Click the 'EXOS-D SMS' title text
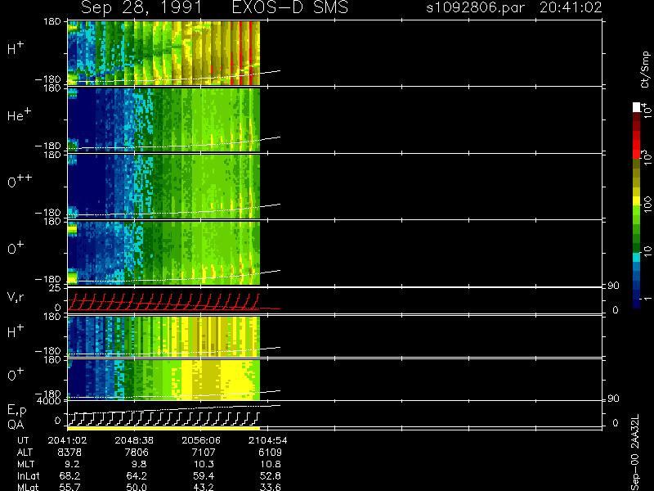 (x=290, y=7)
